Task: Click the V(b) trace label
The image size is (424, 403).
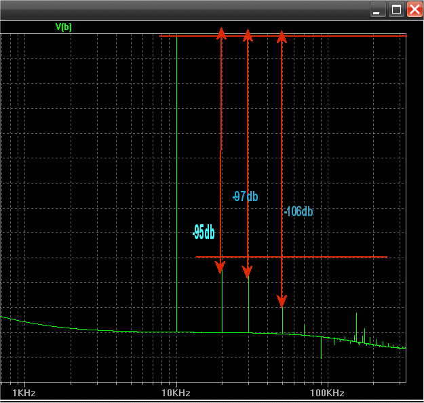Action: [x=64, y=27]
